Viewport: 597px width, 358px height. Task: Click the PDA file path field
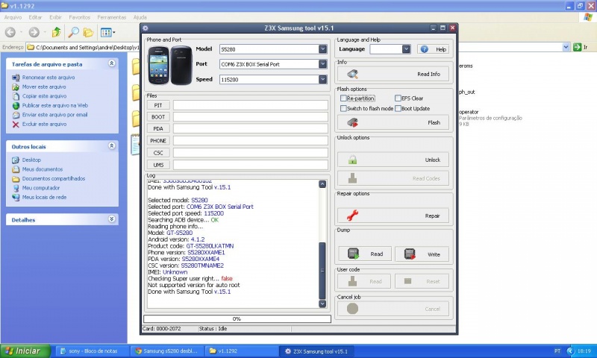pyautogui.click(x=251, y=128)
